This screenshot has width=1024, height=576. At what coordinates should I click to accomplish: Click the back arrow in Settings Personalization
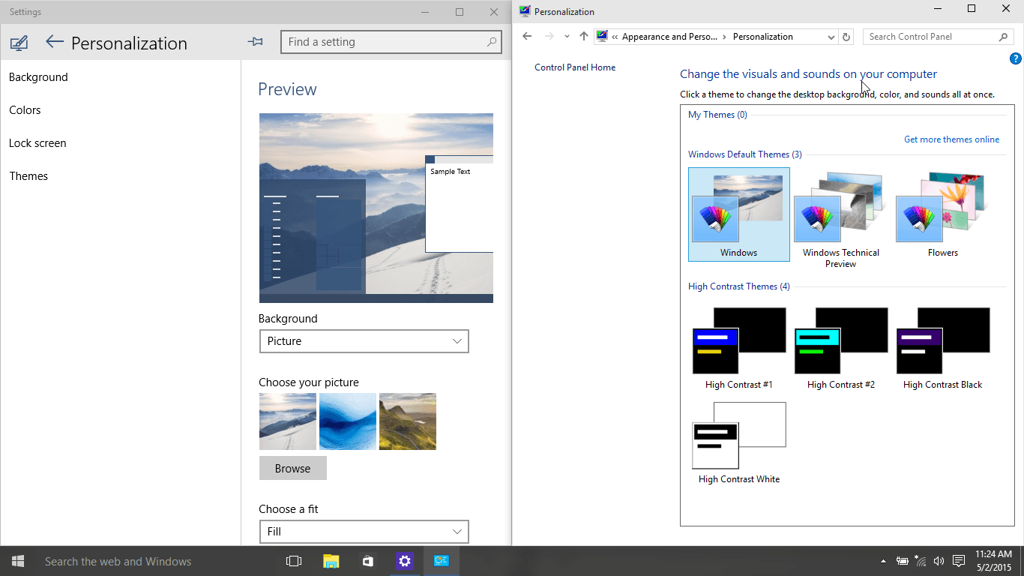coord(54,42)
